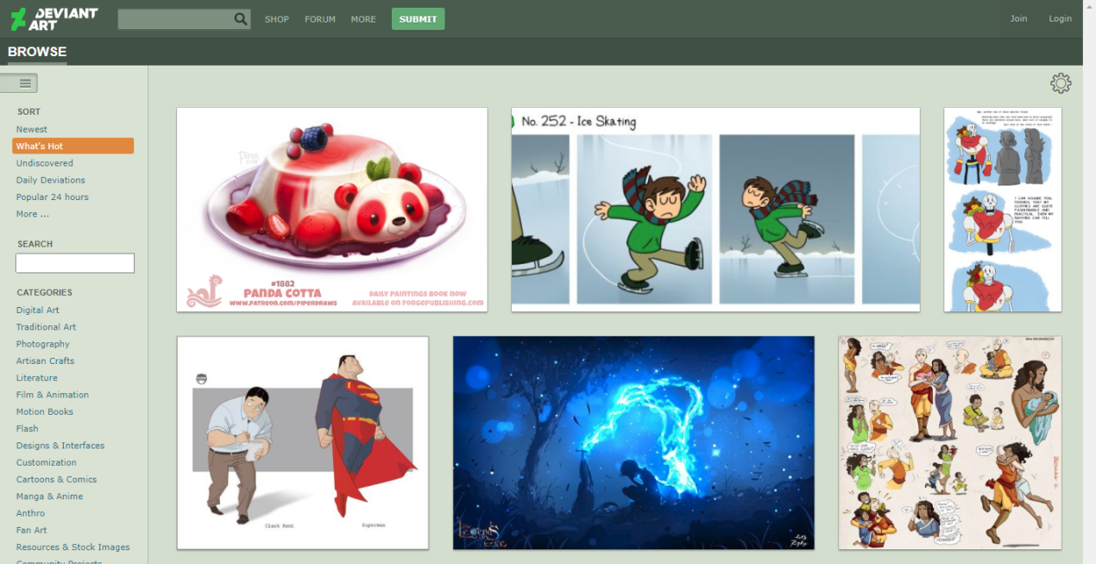Select What's Hot sort option
The height and width of the screenshot is (564, 1096).
point(72,146)
